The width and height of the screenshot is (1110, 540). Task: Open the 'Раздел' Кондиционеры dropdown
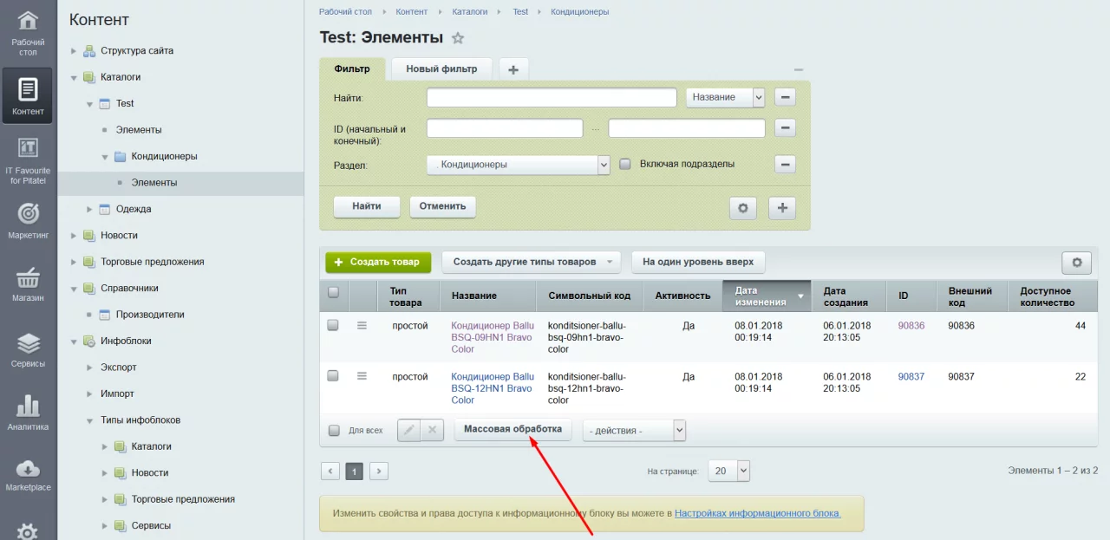pyautogui.click(x=518, y=165)
